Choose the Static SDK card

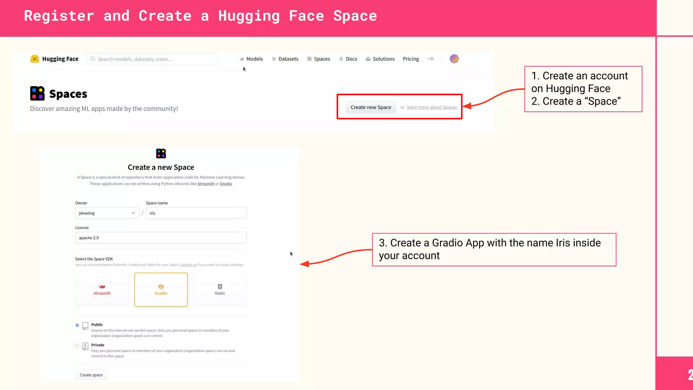tap(220, 290)
